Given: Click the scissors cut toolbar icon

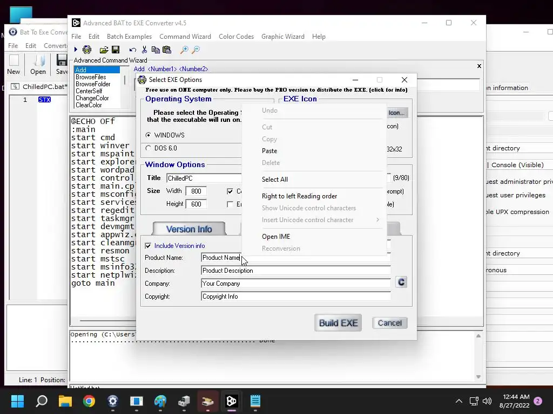Looking at the screenshot, I should click(144, 50).
